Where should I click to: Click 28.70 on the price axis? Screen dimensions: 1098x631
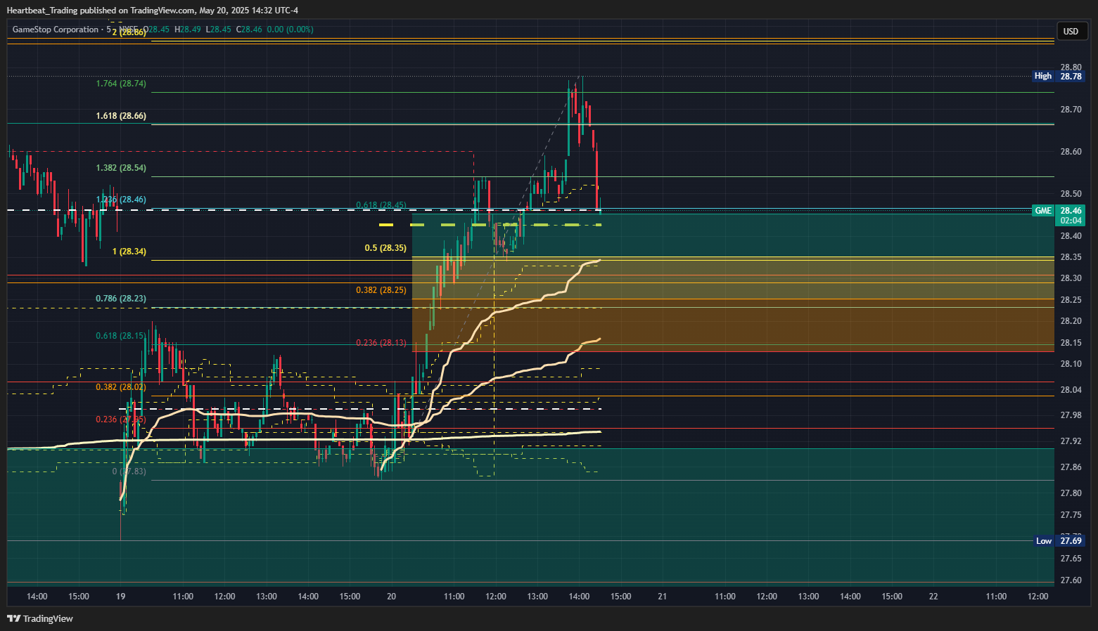coord(1071,110)
